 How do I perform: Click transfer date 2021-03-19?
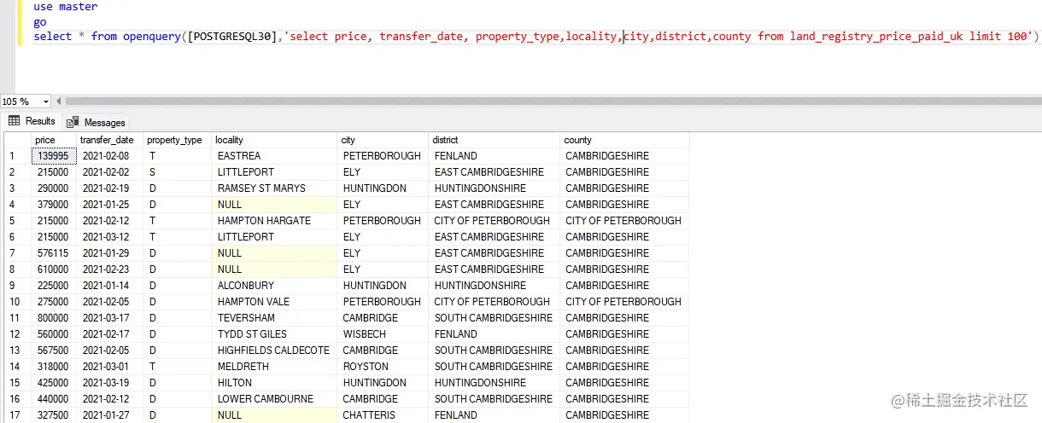tap(109, 383)
